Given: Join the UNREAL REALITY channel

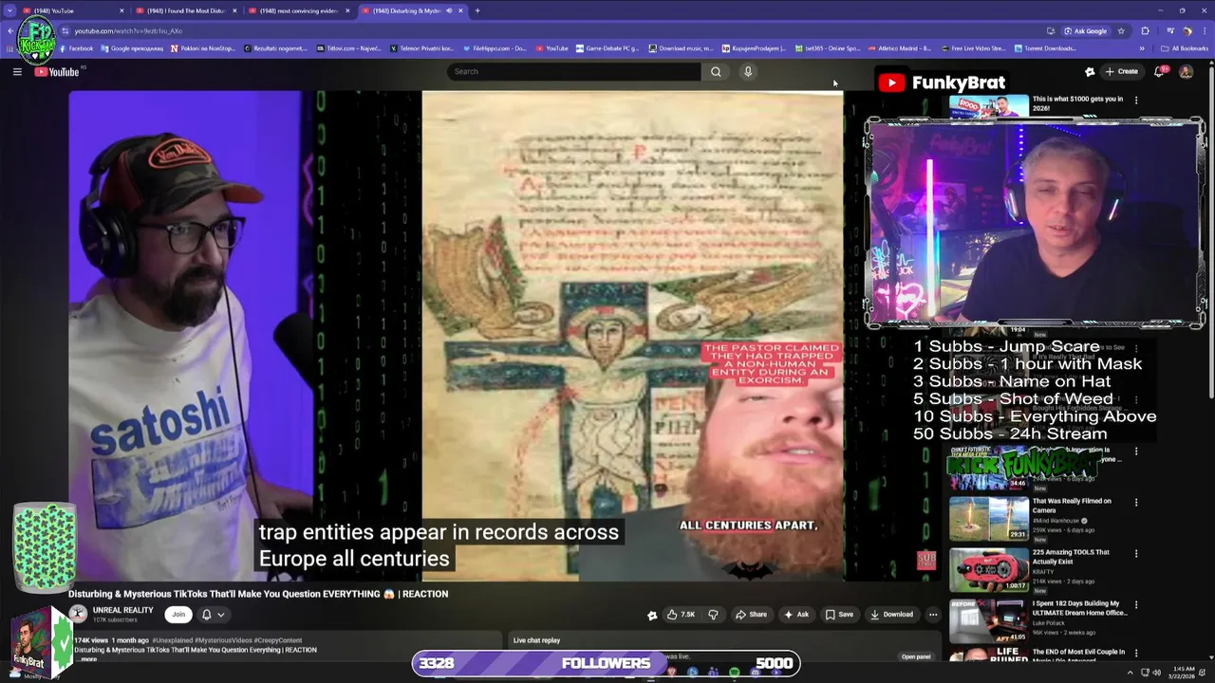Looking at the screenshot, I should click(178, 614).
